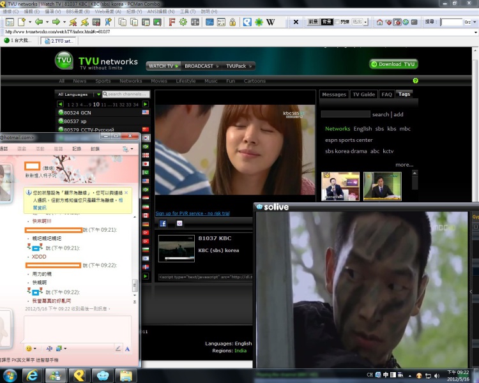
Task: Expand the forward button history dropdown
Action: click(64, 22)
